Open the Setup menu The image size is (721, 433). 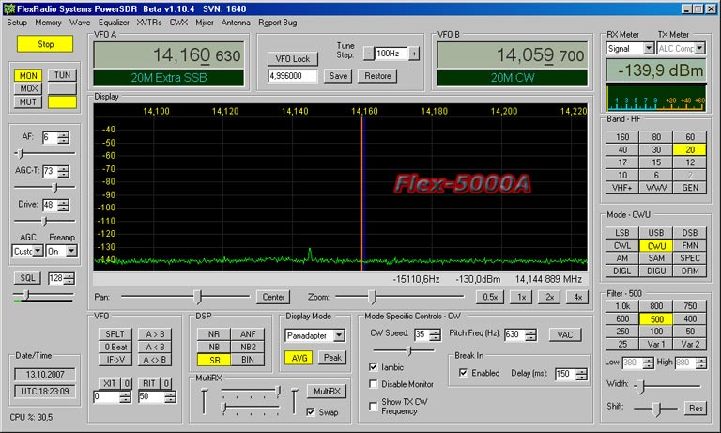pyautogui.click(x=17, y=23)
